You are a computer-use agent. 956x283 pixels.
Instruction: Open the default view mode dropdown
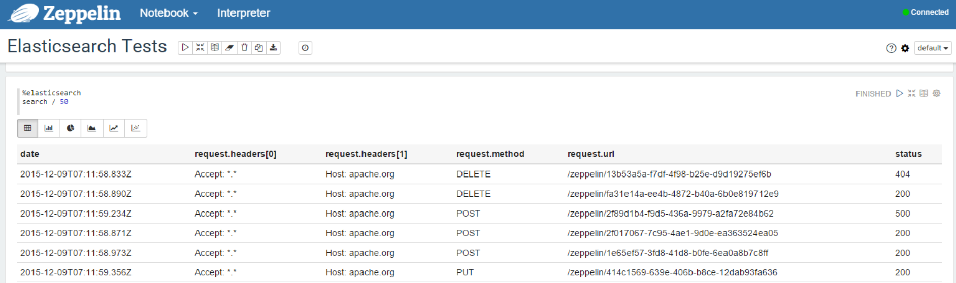point(932,48)
